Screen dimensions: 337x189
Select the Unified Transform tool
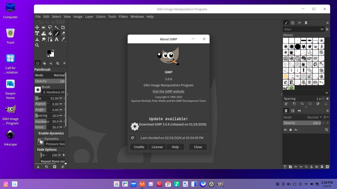(x=37, y=33)
